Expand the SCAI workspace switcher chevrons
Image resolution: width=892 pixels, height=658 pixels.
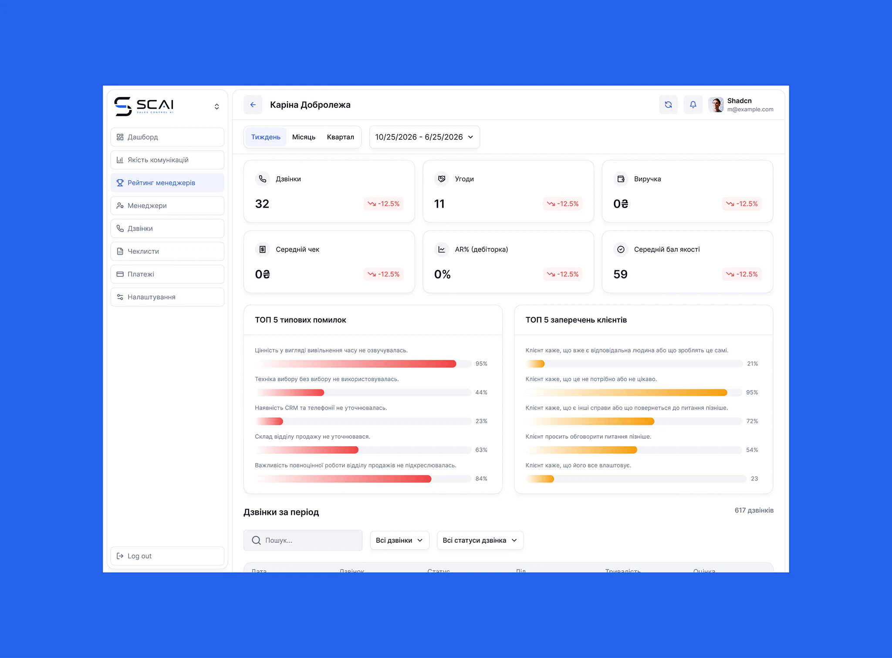(x=216, y=107)
